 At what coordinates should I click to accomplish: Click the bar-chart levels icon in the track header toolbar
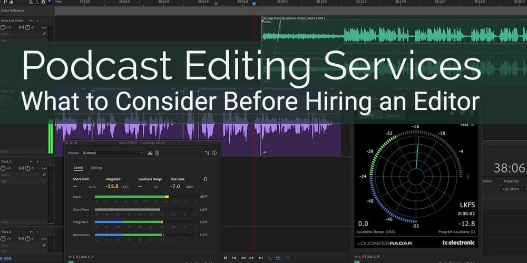11,2
